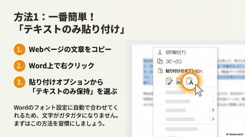Click the 貼り付けのオプション: label

click(x=184, y=71)
